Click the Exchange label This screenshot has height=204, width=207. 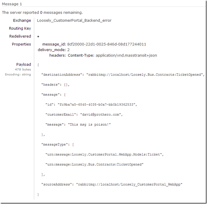tap(22, 21)
